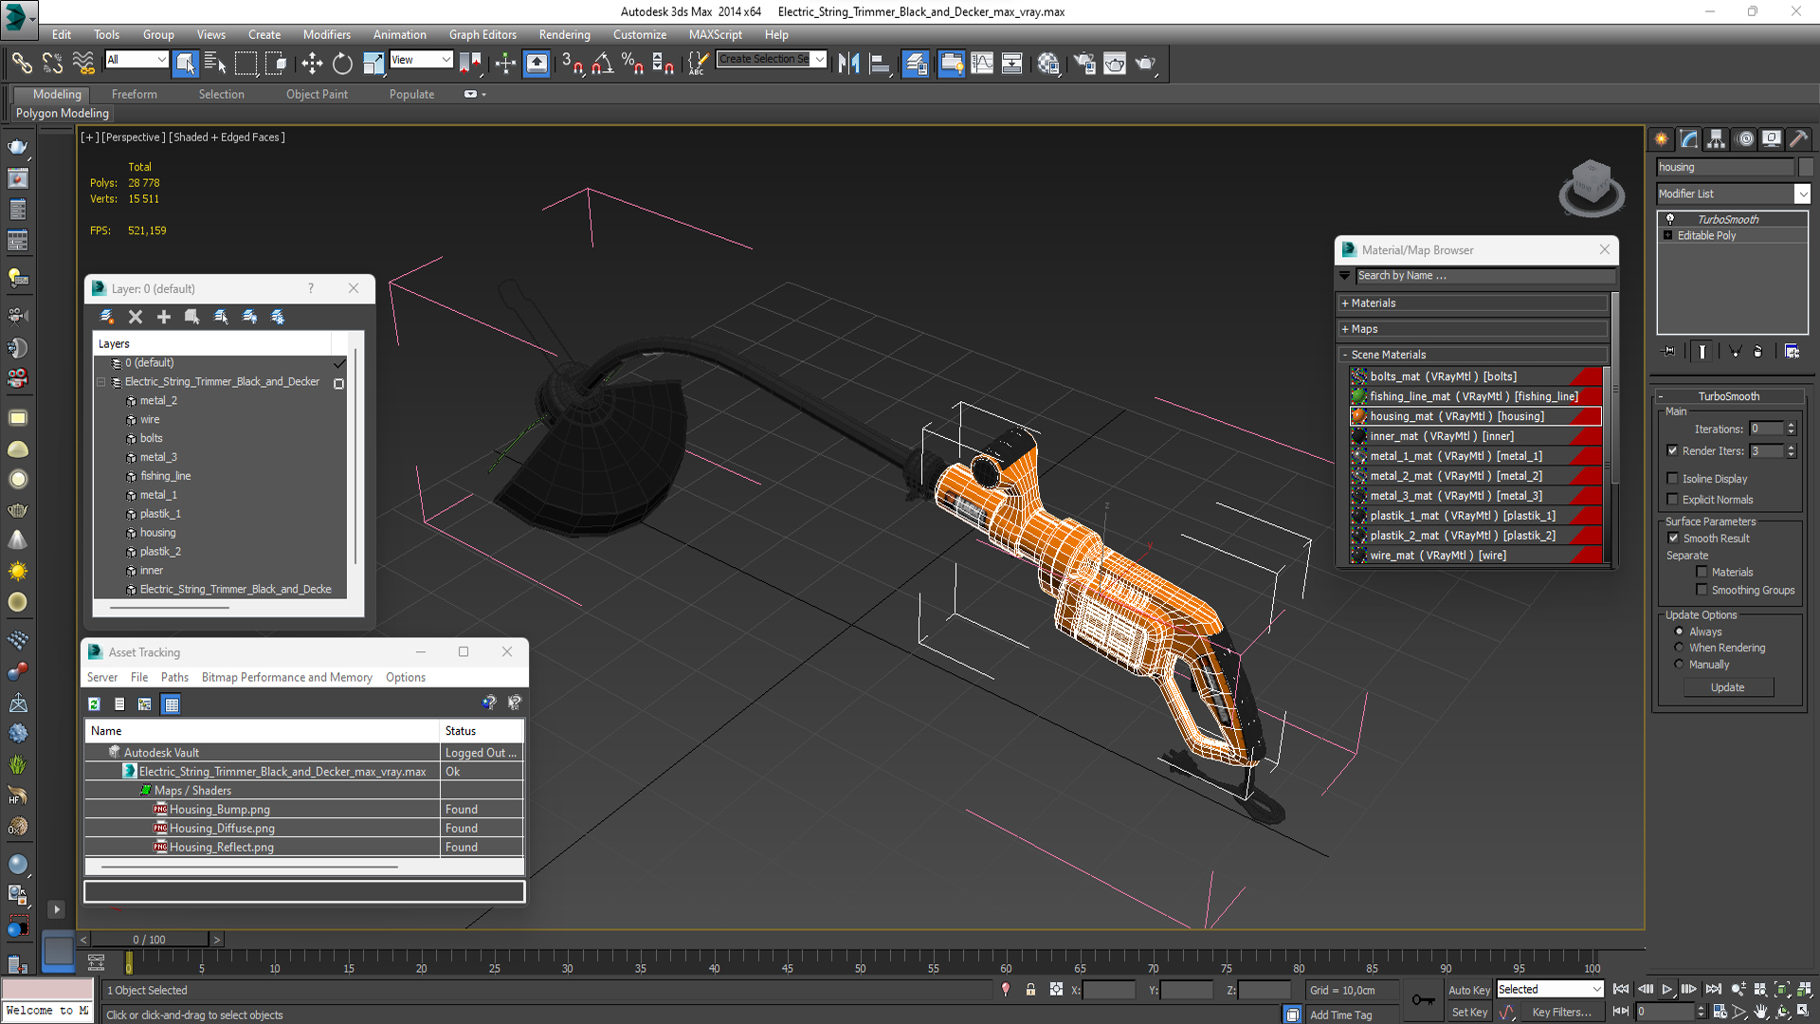Open Paths menu in Asset Tracking

pyautogui.click(x=174, y=677)
